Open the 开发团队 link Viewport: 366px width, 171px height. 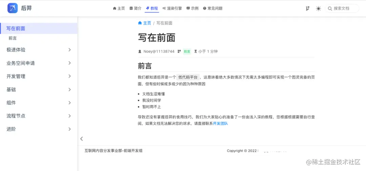tap(220, 123)
